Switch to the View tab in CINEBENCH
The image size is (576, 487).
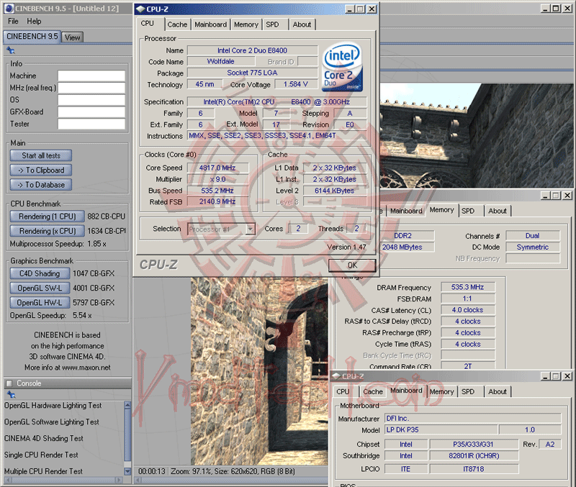73,37
